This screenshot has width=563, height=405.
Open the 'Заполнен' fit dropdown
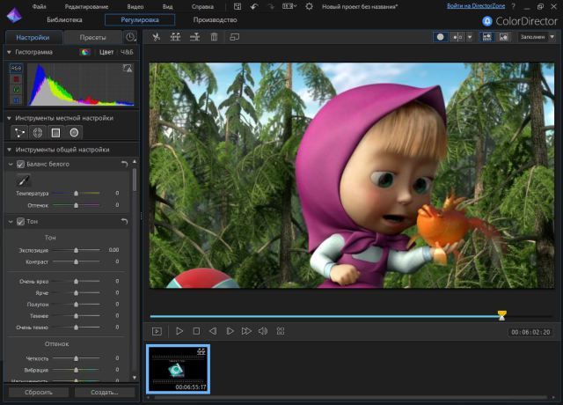tap(537, 37)
